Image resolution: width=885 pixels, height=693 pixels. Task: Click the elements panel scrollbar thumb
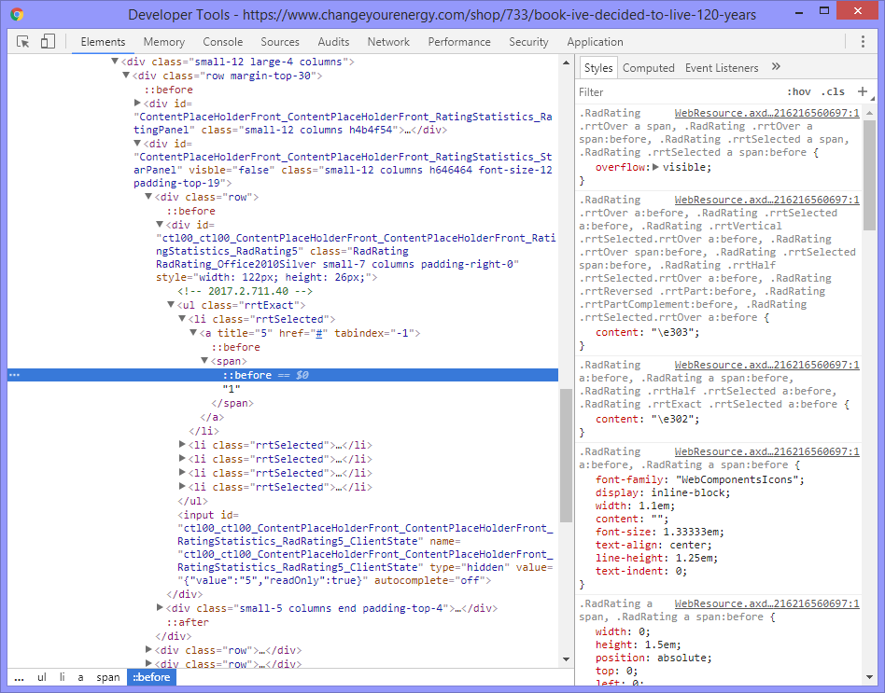(566, 455)
